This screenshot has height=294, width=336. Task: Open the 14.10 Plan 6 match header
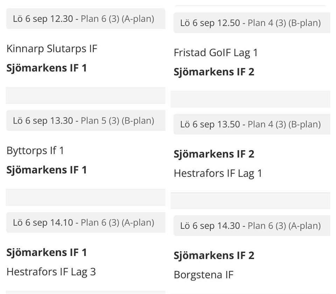point(84,222)
